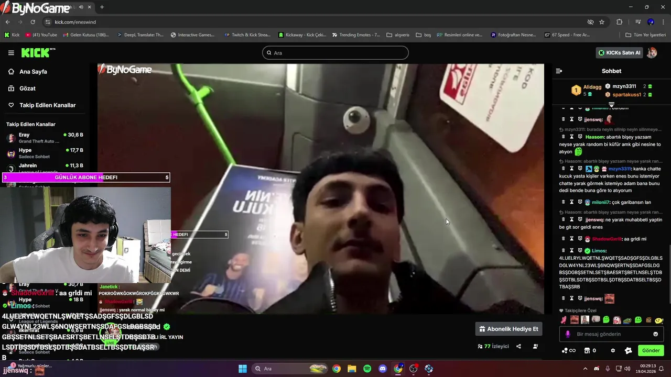Click KICKs Satın Al button
The width and height of the screenshot is (671, 377).
point(619,53)
